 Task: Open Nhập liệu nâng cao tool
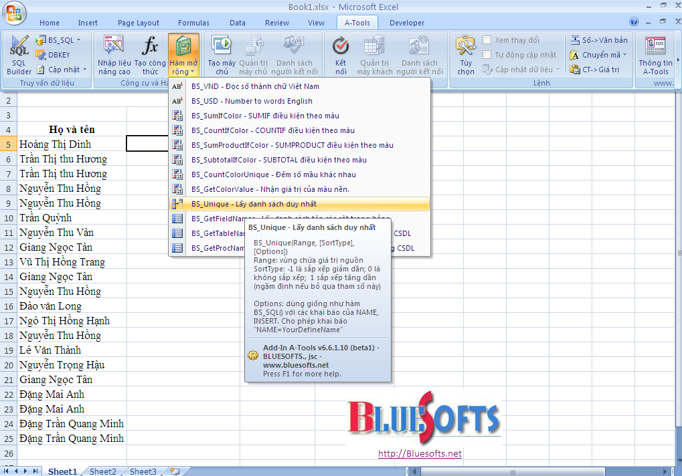(x=114, y=55)
